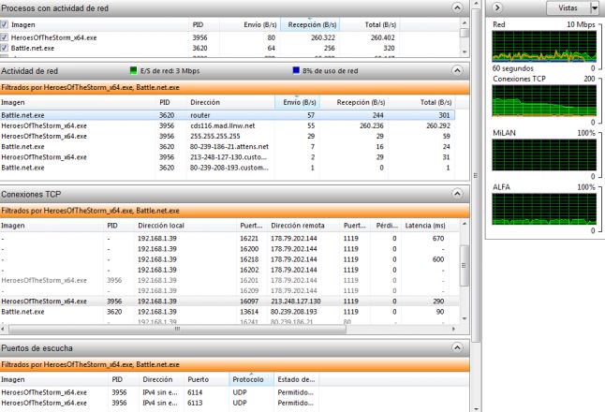Sort processes by Total (B/s) column
The width and height of the screenshot is (605, 412).
[x=370, y=24]
